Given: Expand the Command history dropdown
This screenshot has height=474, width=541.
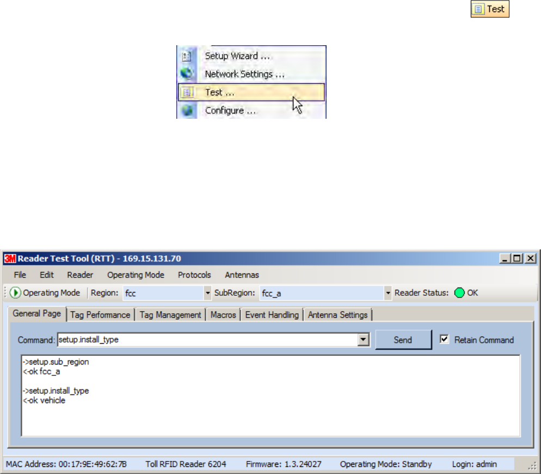Looking at the screenshot, I should coord(363,339).
